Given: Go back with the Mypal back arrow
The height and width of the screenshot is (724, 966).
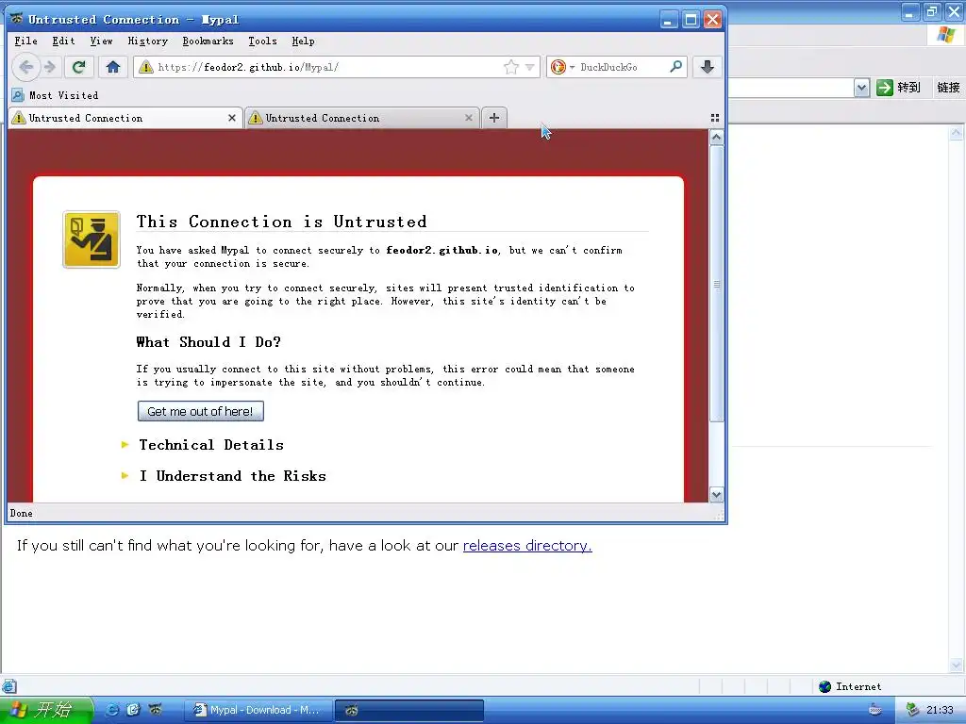Looking at the screenshot, I should click(25, 67).
